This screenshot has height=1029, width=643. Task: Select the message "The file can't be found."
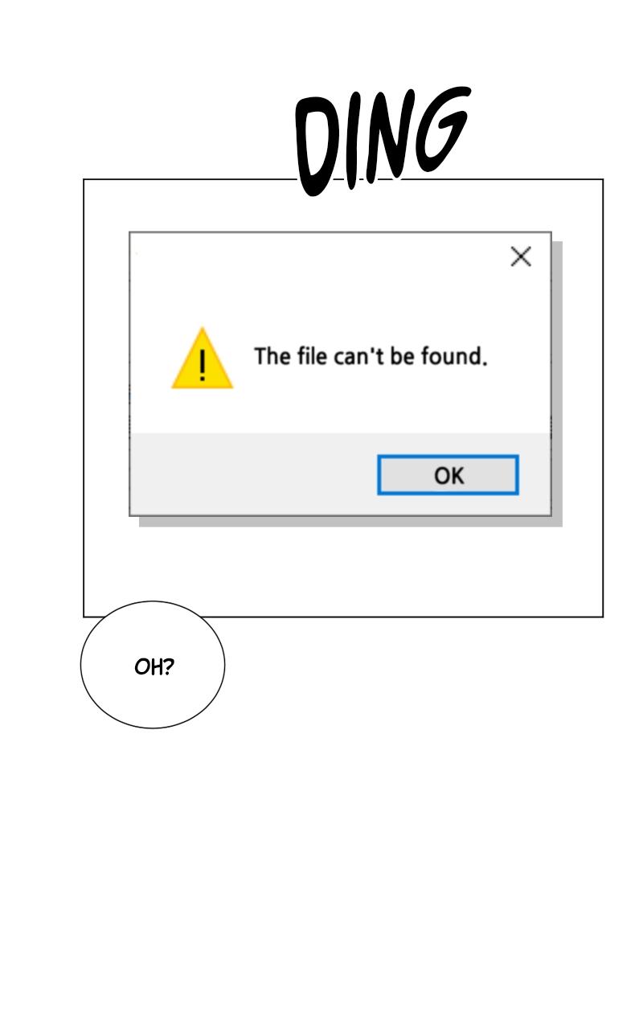[x=371, y=356]
